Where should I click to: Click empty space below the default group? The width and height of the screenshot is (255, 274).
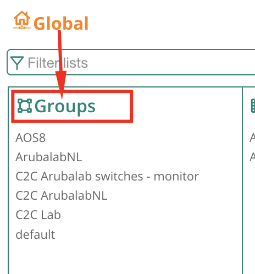[125, 257]
